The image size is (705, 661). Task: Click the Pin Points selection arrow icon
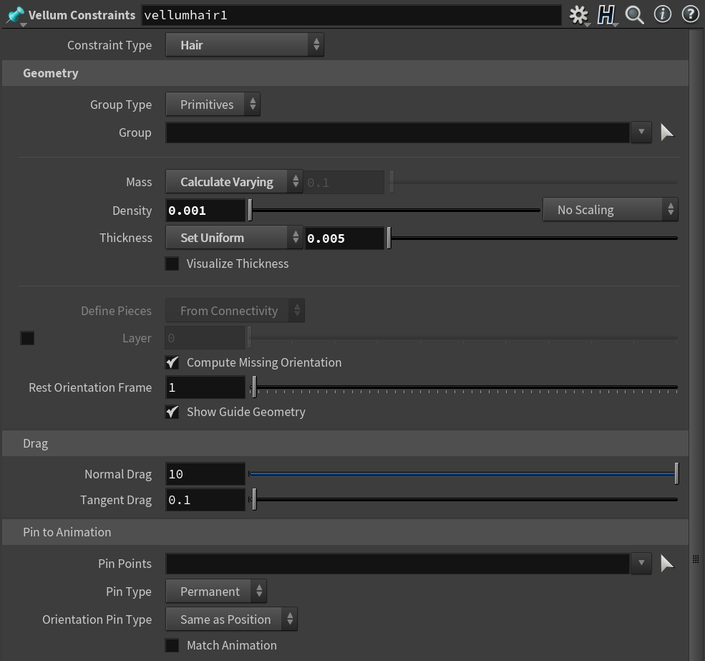pyautogui.click(x=667, y=564)
